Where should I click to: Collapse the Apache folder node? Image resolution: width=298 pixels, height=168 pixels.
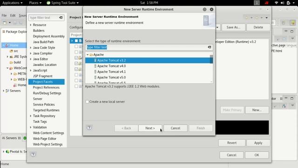coord(88,55)
